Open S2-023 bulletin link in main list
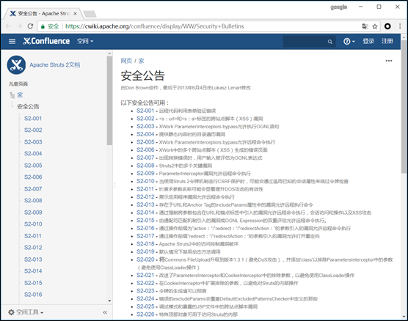The height and width of the screenshot is (321, 408). 145,291
